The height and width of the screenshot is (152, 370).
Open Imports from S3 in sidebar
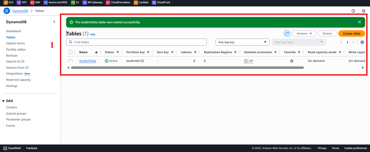(17, 67)
